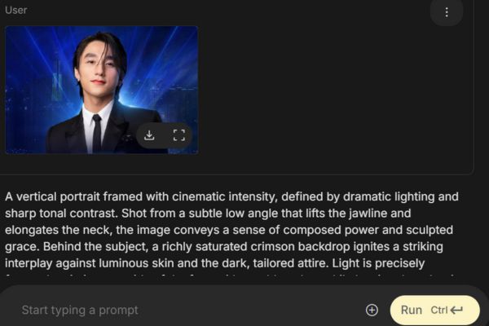Click the Ctrl shortcut hint text
This screenshot has width=489, height=326.
coord(439,310)
